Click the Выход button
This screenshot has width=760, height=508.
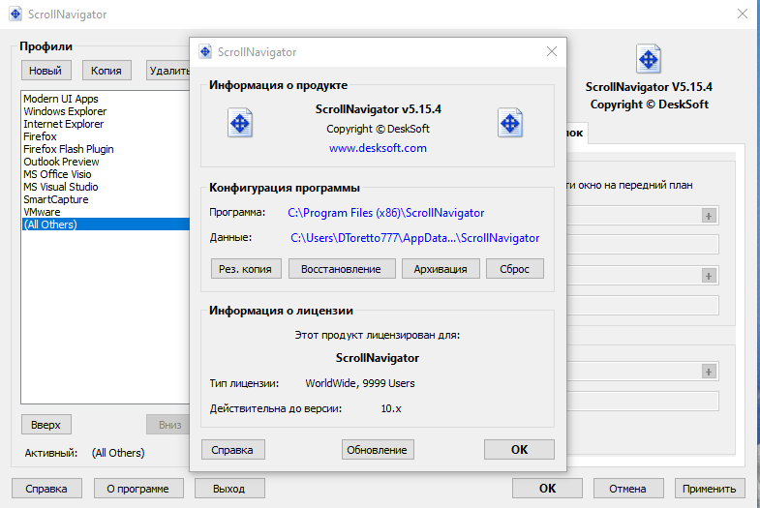(x=229, y=489)
